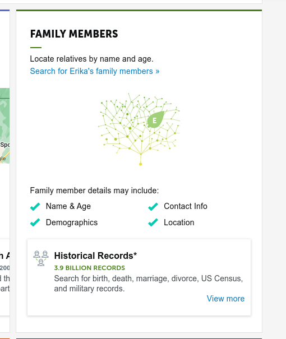Select the Contact Info text
The image size is (286, 339).
(x=186, y=206)
